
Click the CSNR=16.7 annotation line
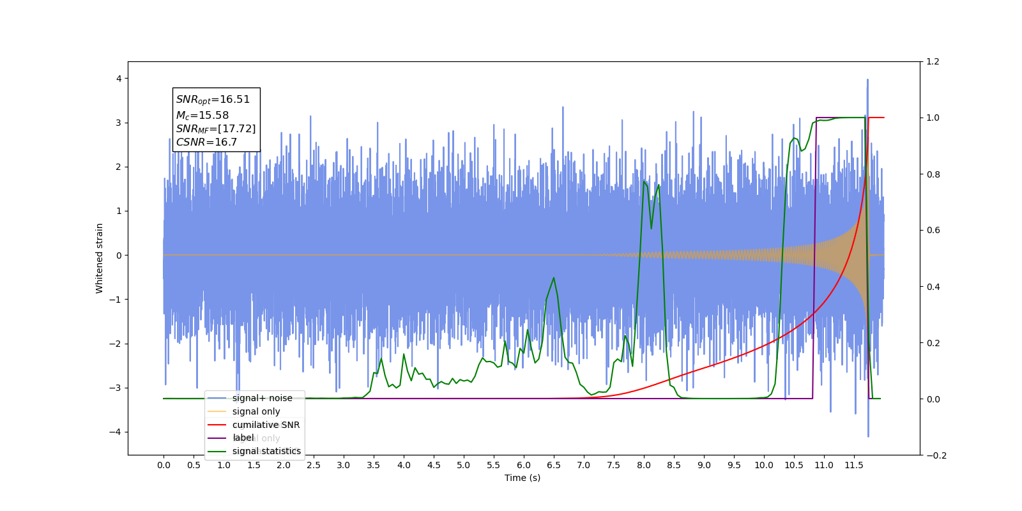pyautogui.click(x=206, y=142)
